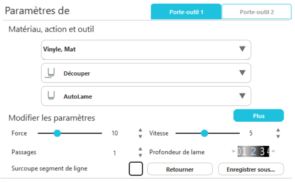Click the Plus button
Image resolution: width=295 pixels, height=182 pixels.
click(258, 116)
